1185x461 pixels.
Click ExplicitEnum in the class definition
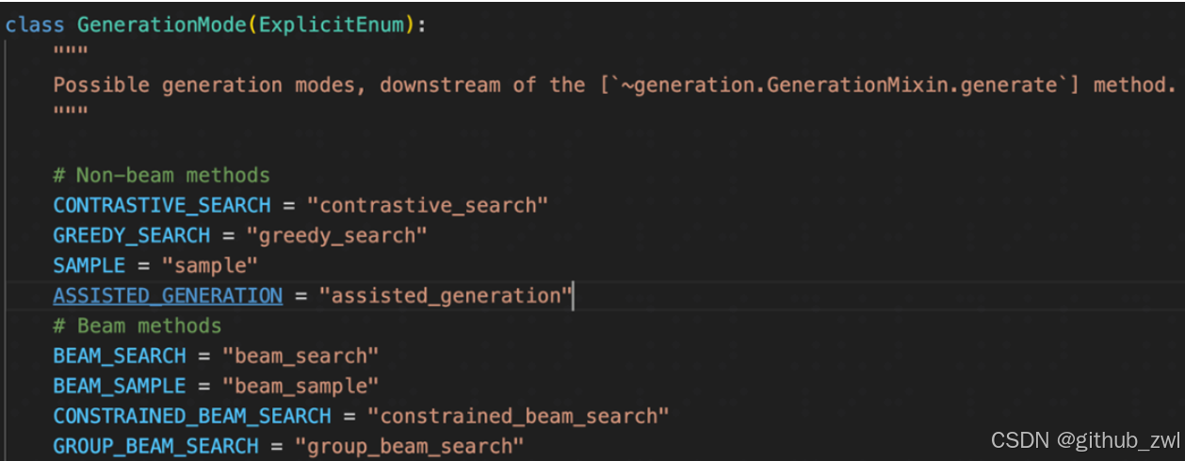(x=332, y=25)
